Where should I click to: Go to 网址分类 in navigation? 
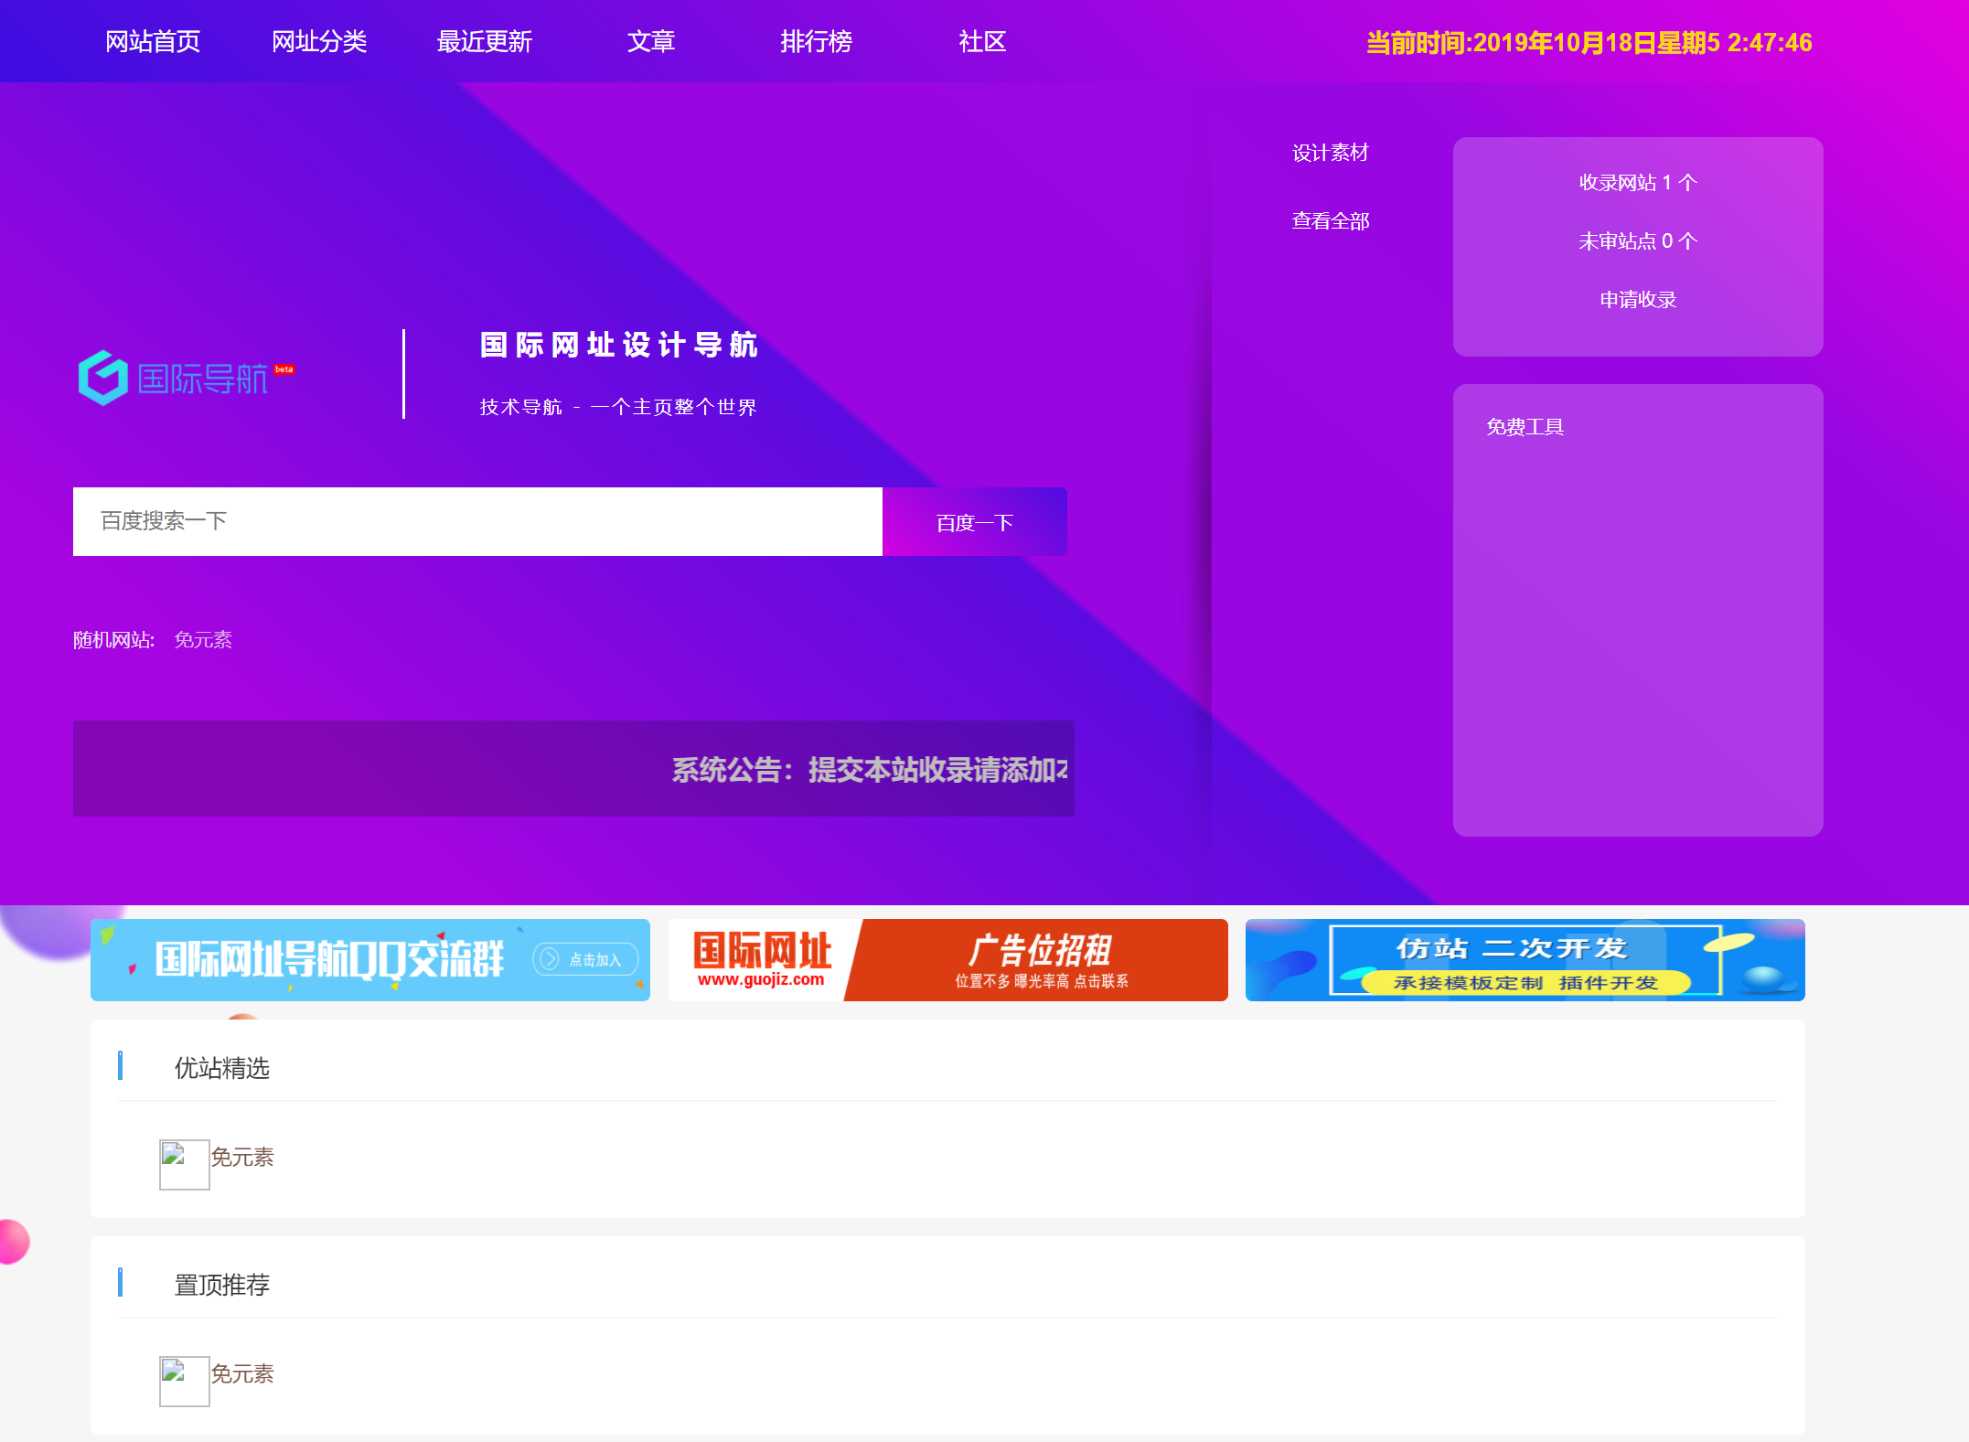(x=319, y=42)
